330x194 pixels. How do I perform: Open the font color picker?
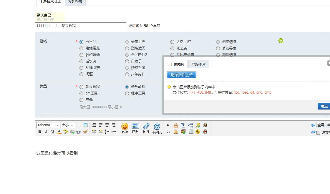point(59,132)
